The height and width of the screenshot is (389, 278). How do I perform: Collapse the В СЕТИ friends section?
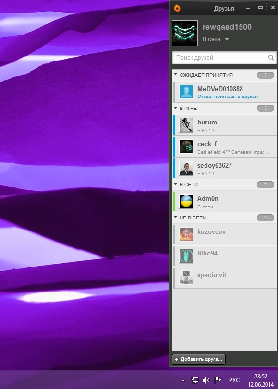176,184
